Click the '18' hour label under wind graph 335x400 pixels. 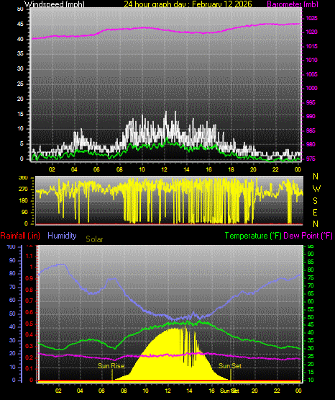231,169
